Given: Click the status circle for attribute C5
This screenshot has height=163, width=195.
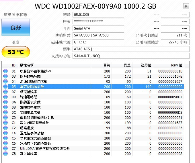Looking at the screenshot, I should pos(5,138).
